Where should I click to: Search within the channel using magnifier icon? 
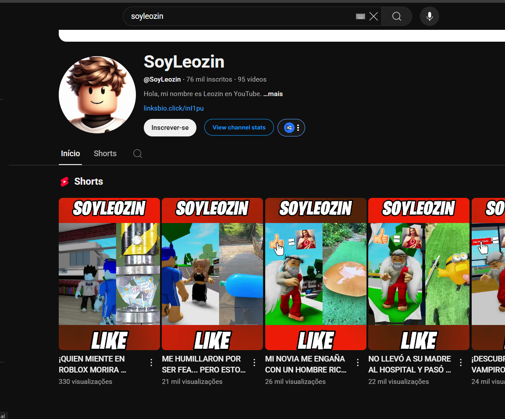click(138, 154)
